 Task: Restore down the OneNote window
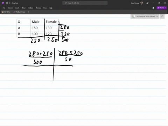click(159, 3)
